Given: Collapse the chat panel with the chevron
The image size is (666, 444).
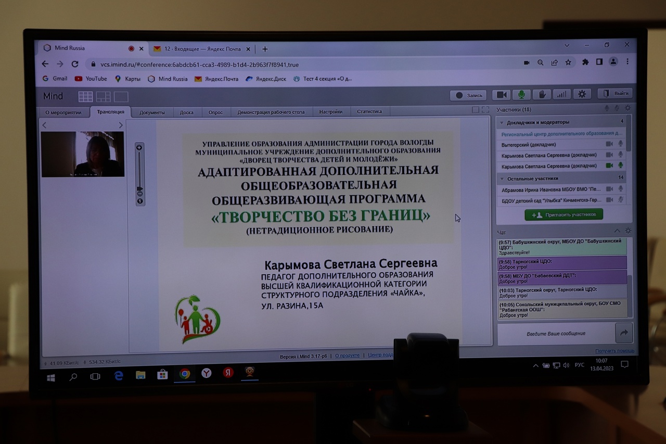Looking at the screenshot, I should coord(617,231).
